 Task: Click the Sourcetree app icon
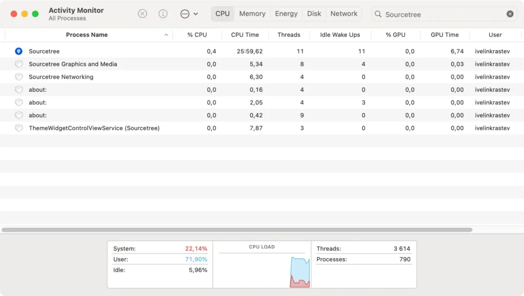(x=19, y=52)
